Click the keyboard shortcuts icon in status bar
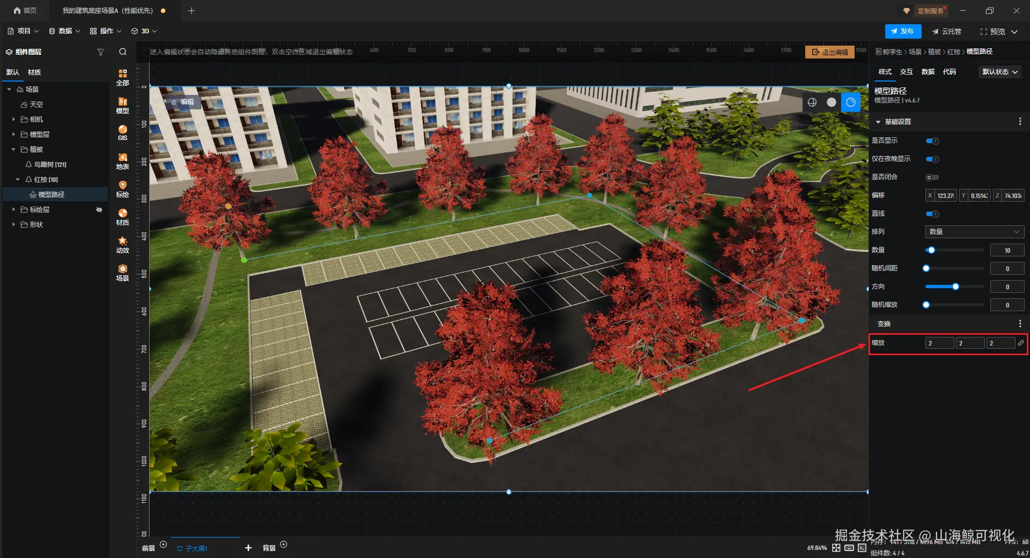The width and height of the screenshot is (1030, 558). [849, 548]
